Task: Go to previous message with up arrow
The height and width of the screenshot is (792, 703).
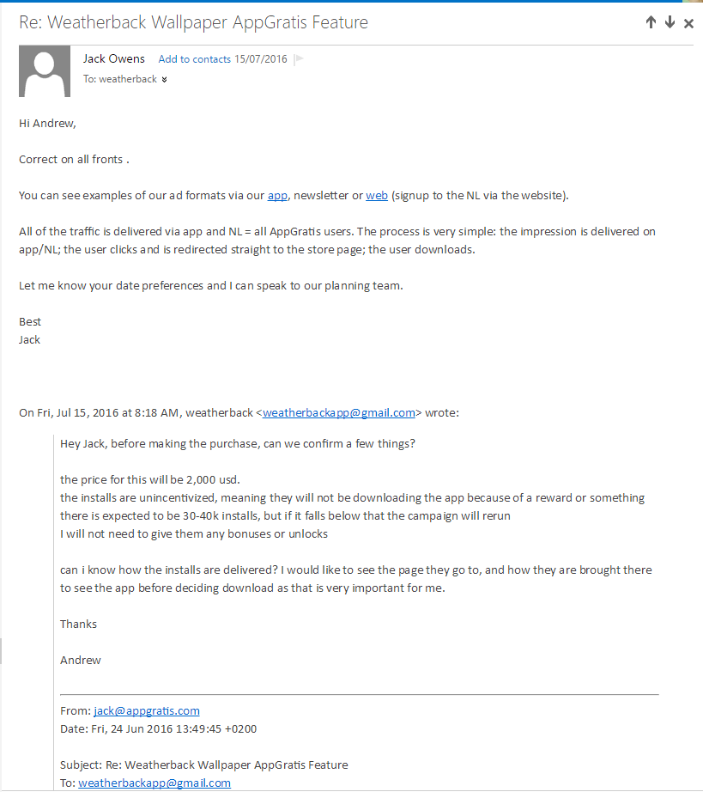Action: pos(651,22)
